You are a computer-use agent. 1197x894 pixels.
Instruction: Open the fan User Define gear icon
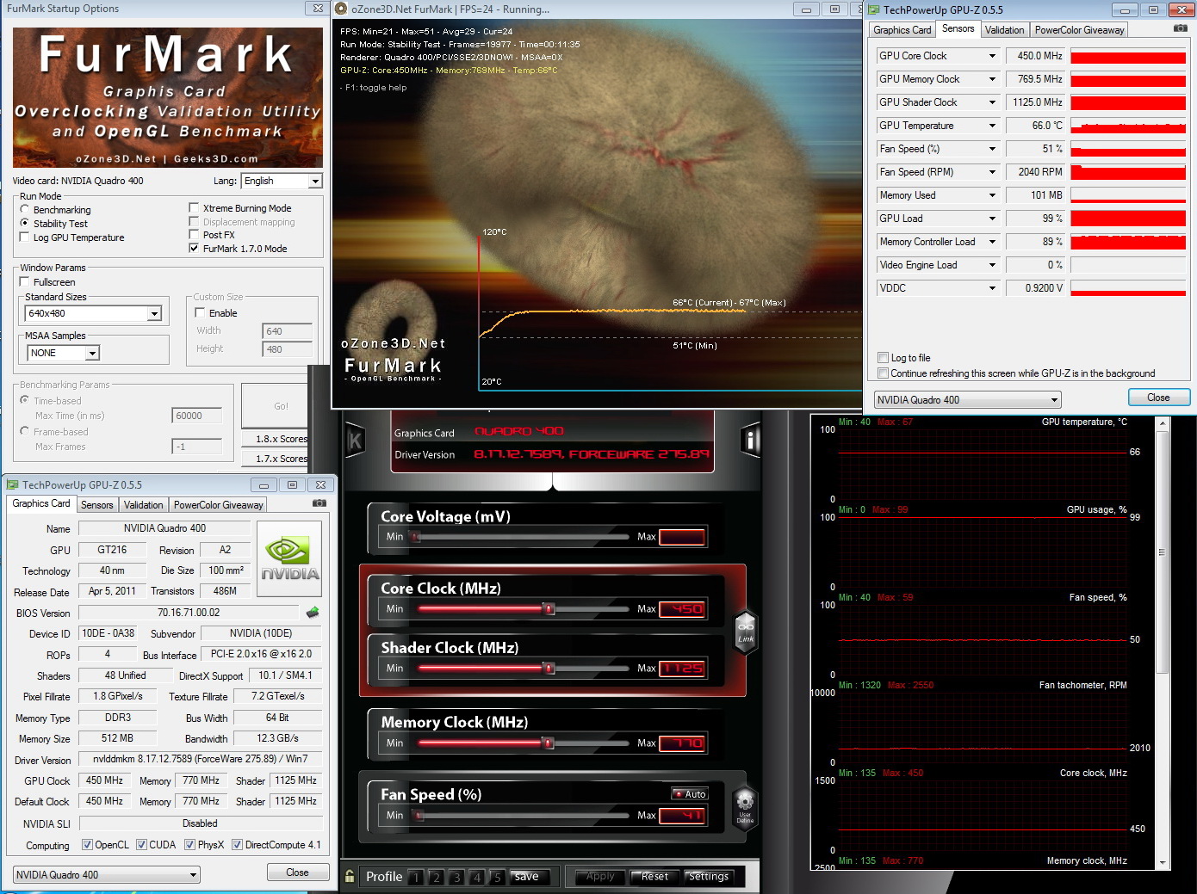pyautogui.click(x=745, y=806)
